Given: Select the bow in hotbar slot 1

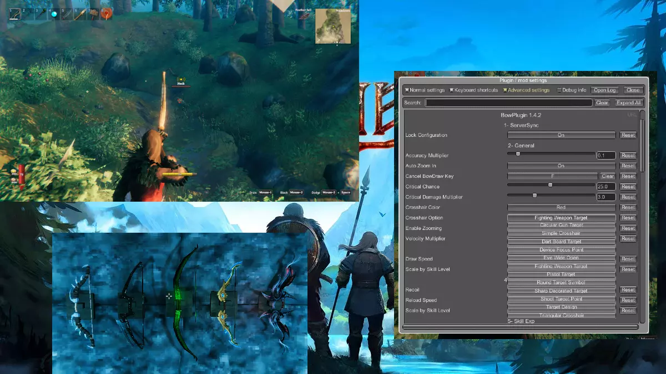Looking at the screenshot, I should (14, 13).
